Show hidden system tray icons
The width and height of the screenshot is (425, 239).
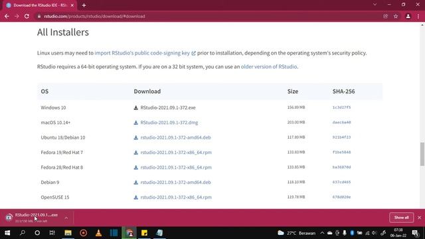322,233
